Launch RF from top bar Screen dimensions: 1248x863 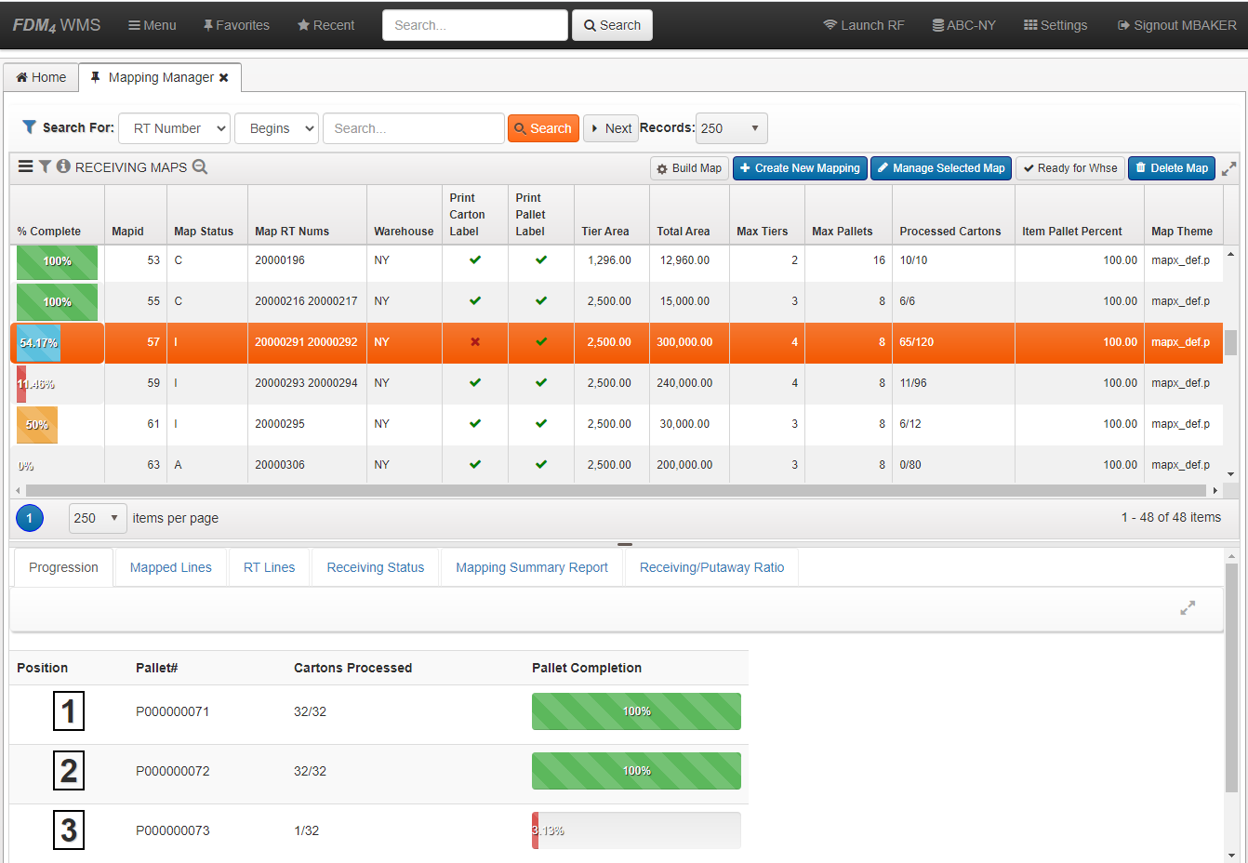click(x=864, y=25)
